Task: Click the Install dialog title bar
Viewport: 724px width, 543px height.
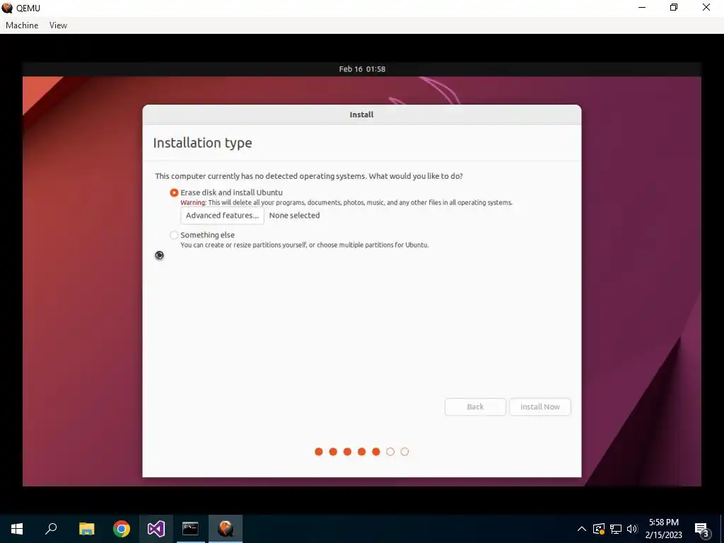Action: click(x=361, y=115)
